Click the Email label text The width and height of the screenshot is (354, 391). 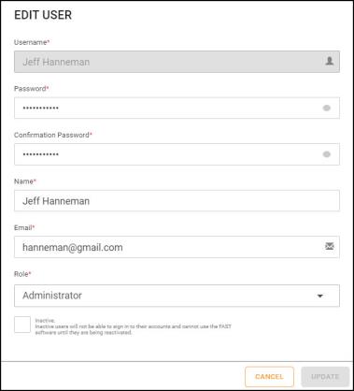coord(24,228)
